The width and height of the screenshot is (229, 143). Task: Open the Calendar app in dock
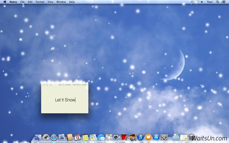click(x=77, y=138)
